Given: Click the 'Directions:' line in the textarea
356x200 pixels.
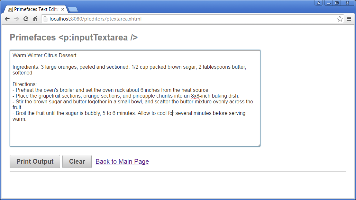Looking at the screenshot, I should click(x=24, y=84).
